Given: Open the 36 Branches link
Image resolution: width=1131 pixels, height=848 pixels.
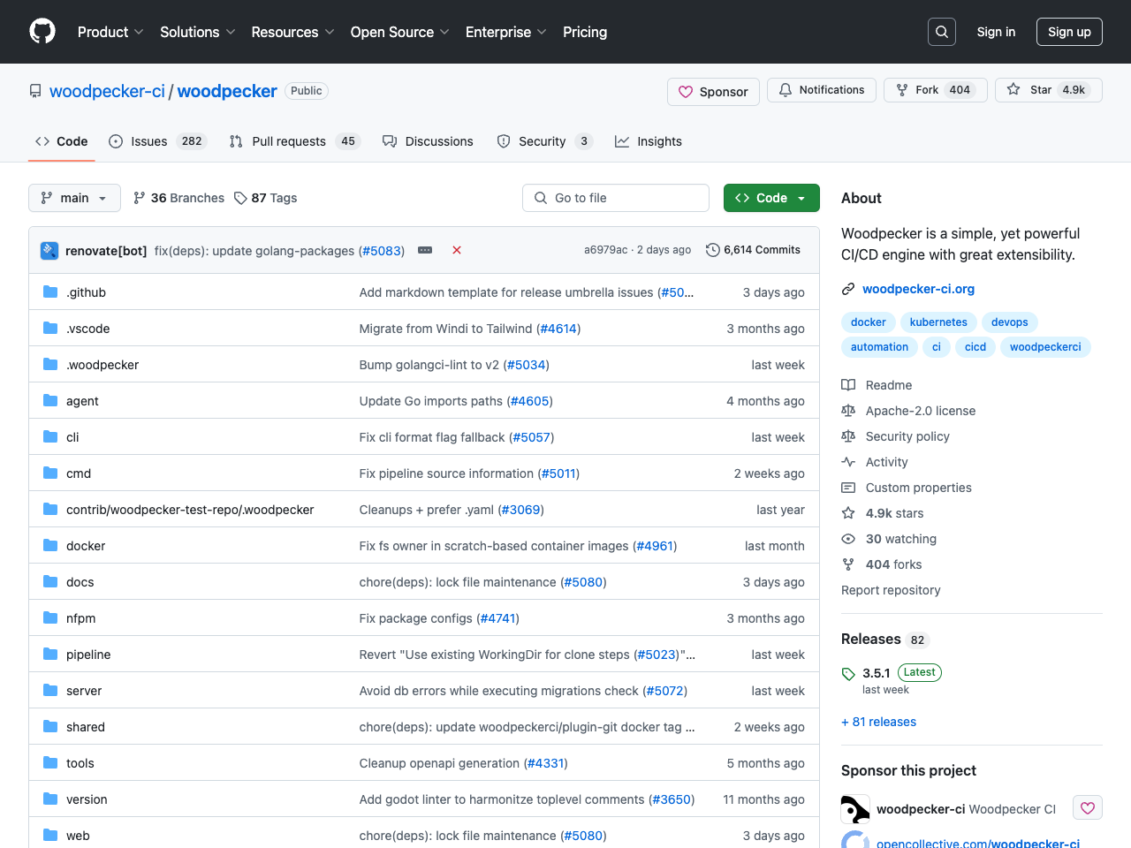Looking at the screenshot, I should (x=178, y=198).
